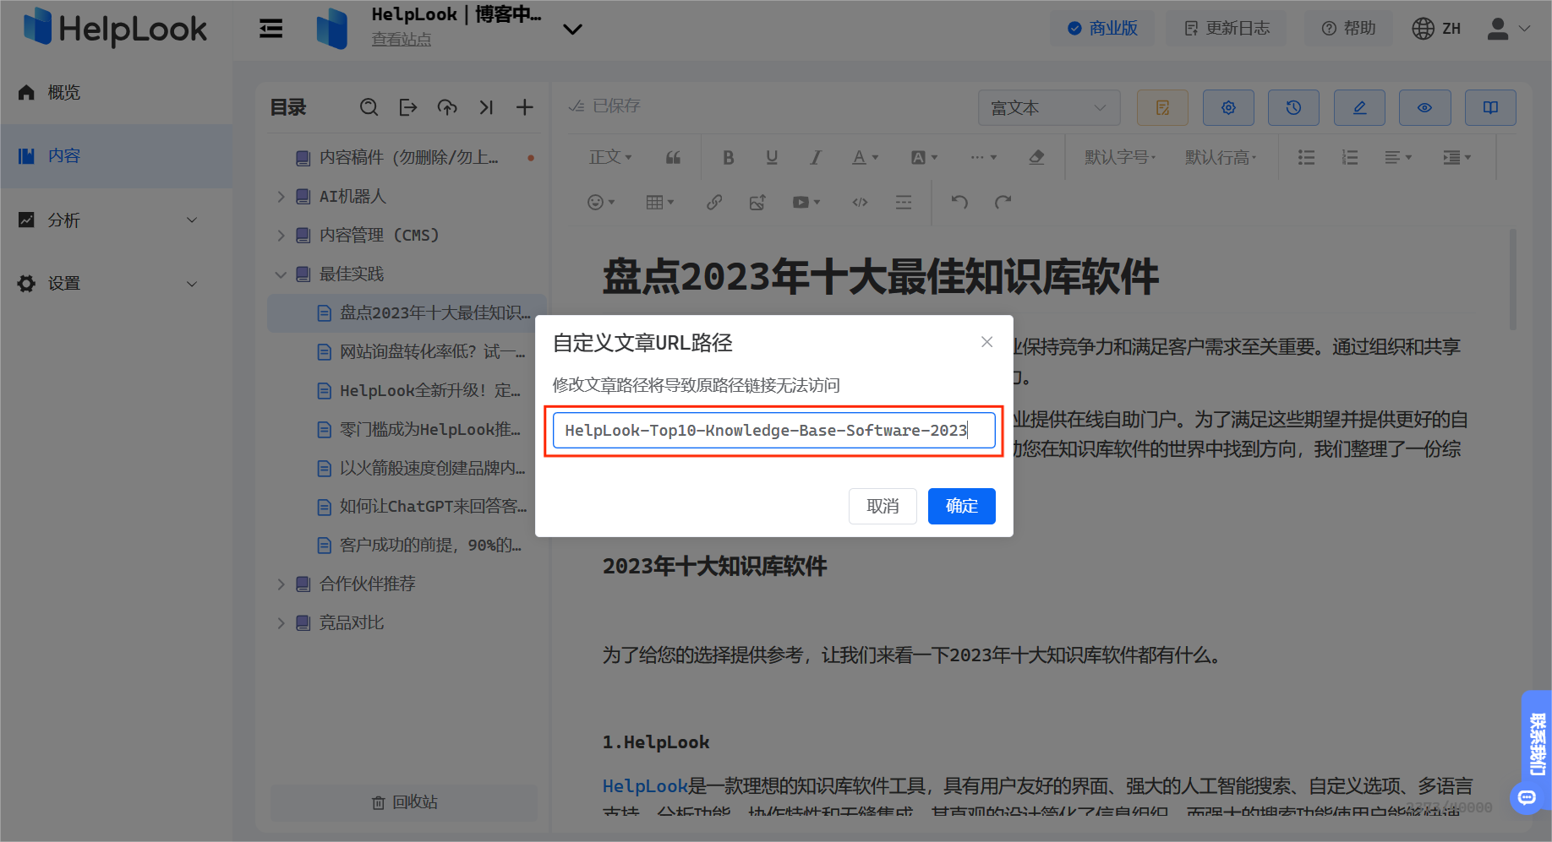Toggle the eye preview button
This screenshot has height=842, width=1552.
tap(1424, 107)
